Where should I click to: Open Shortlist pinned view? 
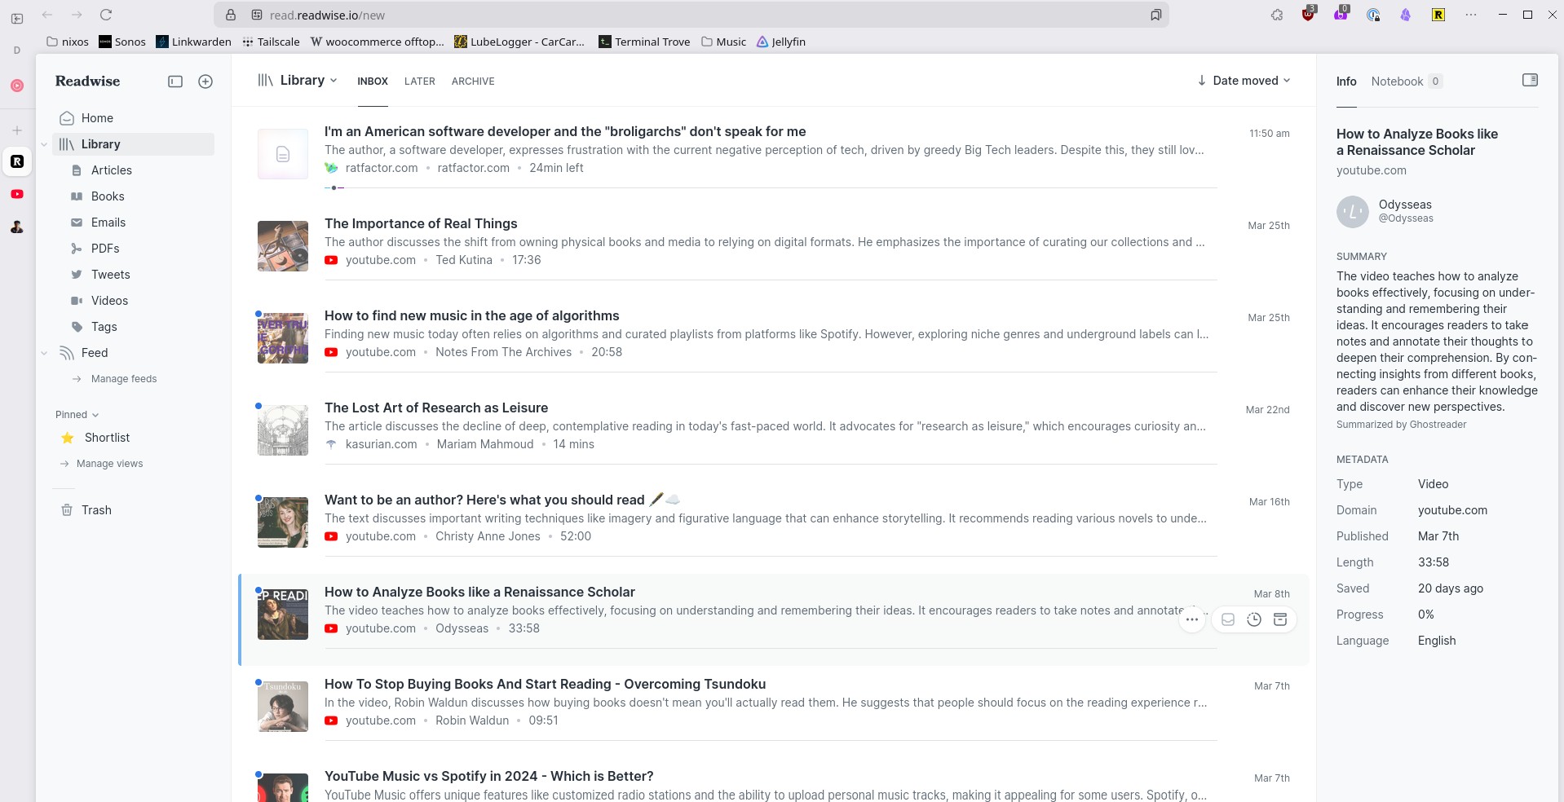click(x=107, y=438)
